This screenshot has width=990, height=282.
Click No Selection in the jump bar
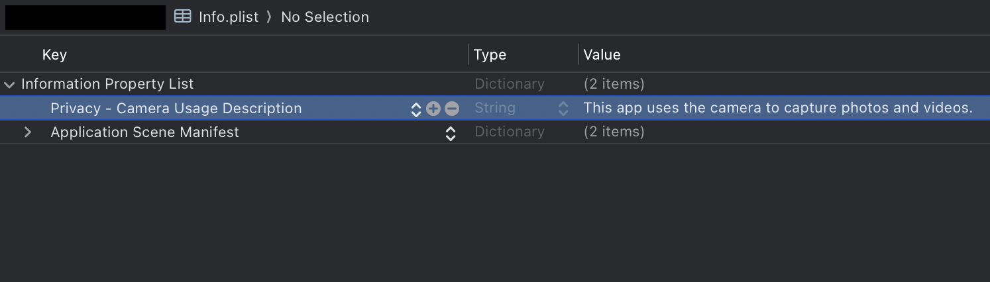325,17
